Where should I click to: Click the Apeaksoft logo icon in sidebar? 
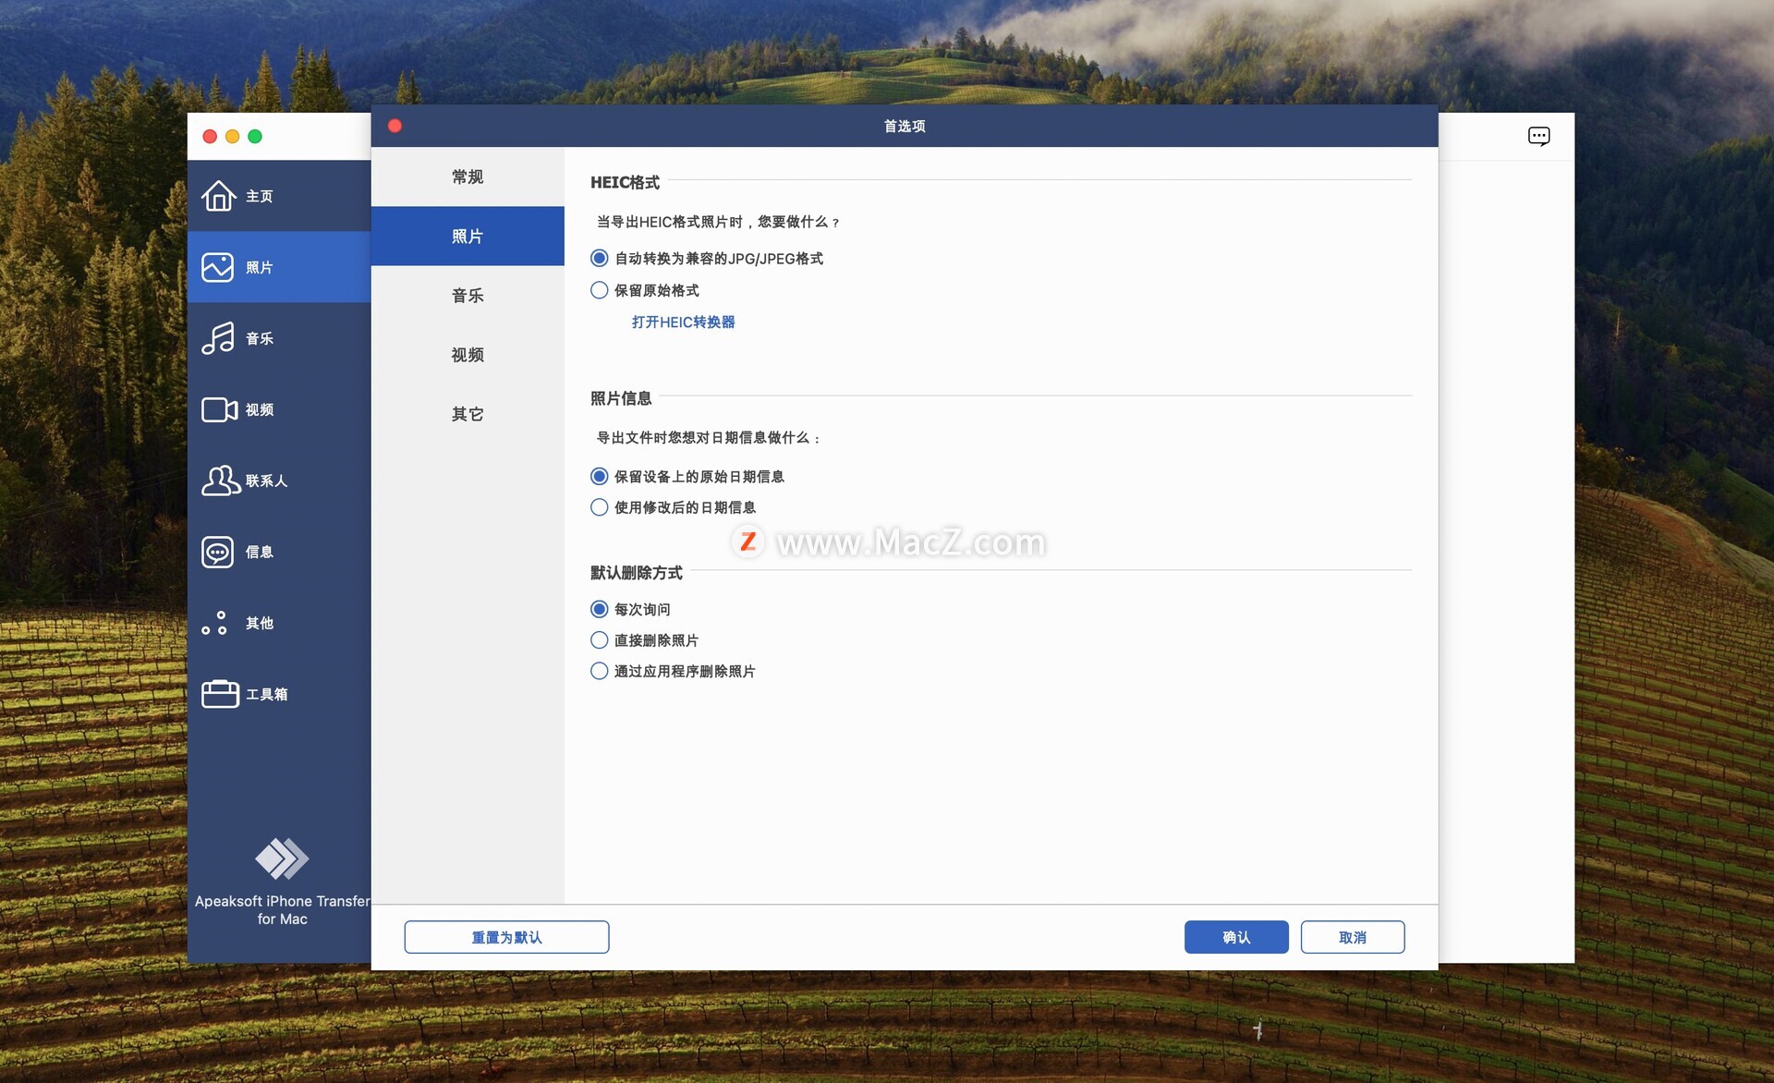[282, 858]
